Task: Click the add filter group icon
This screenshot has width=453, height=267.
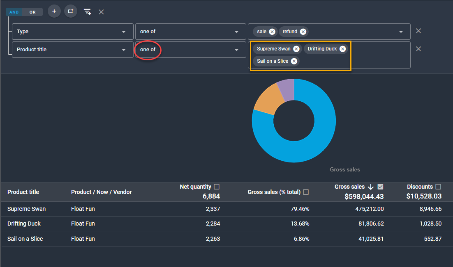Action: point(71,11)
